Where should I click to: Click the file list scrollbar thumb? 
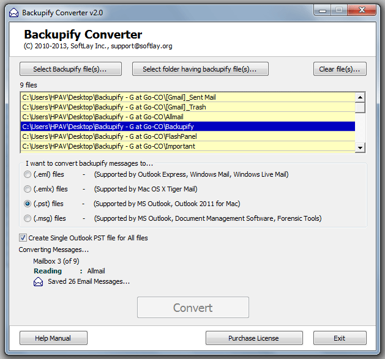[x=360, y=108]
